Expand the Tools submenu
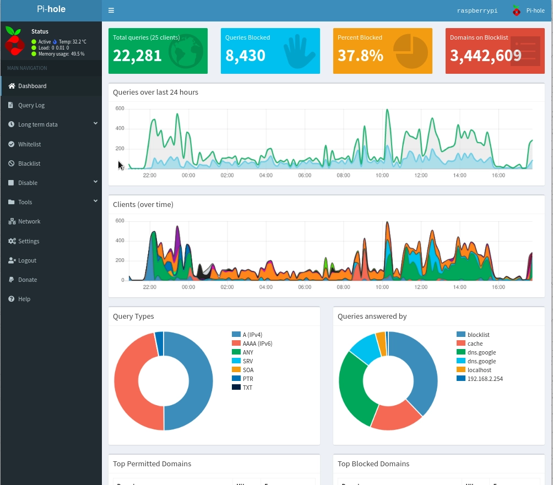 pyautogui.click(x=95, y=200)
